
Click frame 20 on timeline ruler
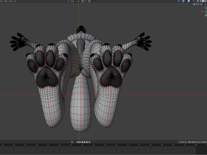14,145
